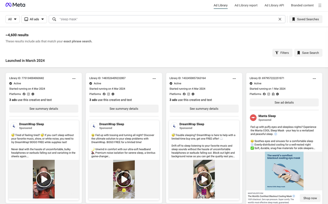Clear the search with the X icon
Screen dimensions: 328x204
pyautogui.click(x=280, y=19)
